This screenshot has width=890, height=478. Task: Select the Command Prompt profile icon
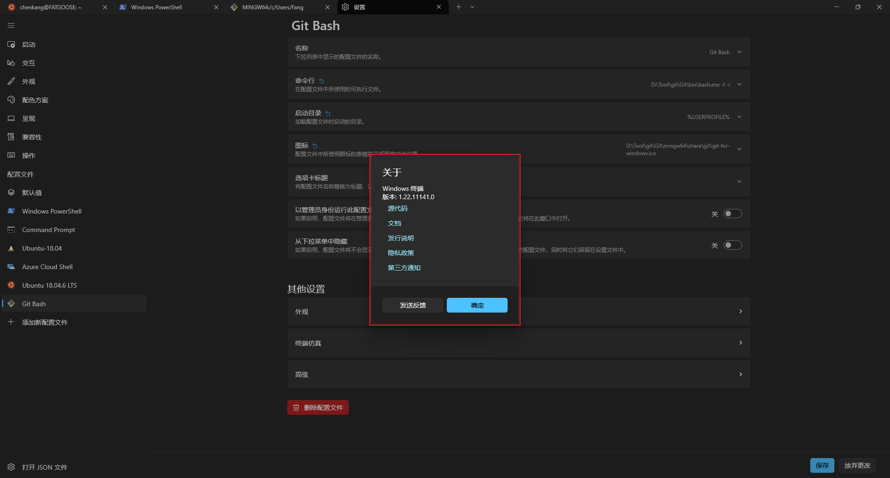11,230
